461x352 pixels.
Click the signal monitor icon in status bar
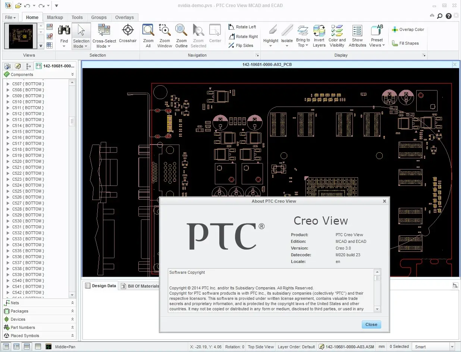click(48, 346)
